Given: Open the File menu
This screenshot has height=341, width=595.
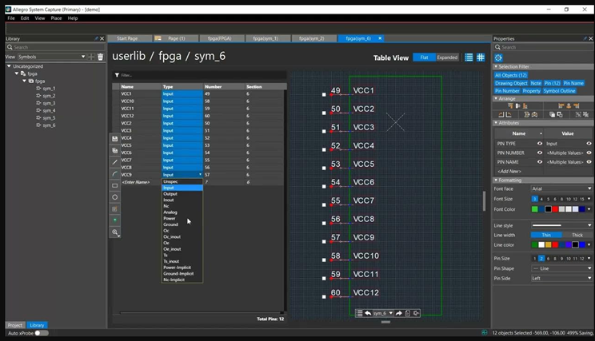Looking at the screenshot, I should (x=11, y=18).
